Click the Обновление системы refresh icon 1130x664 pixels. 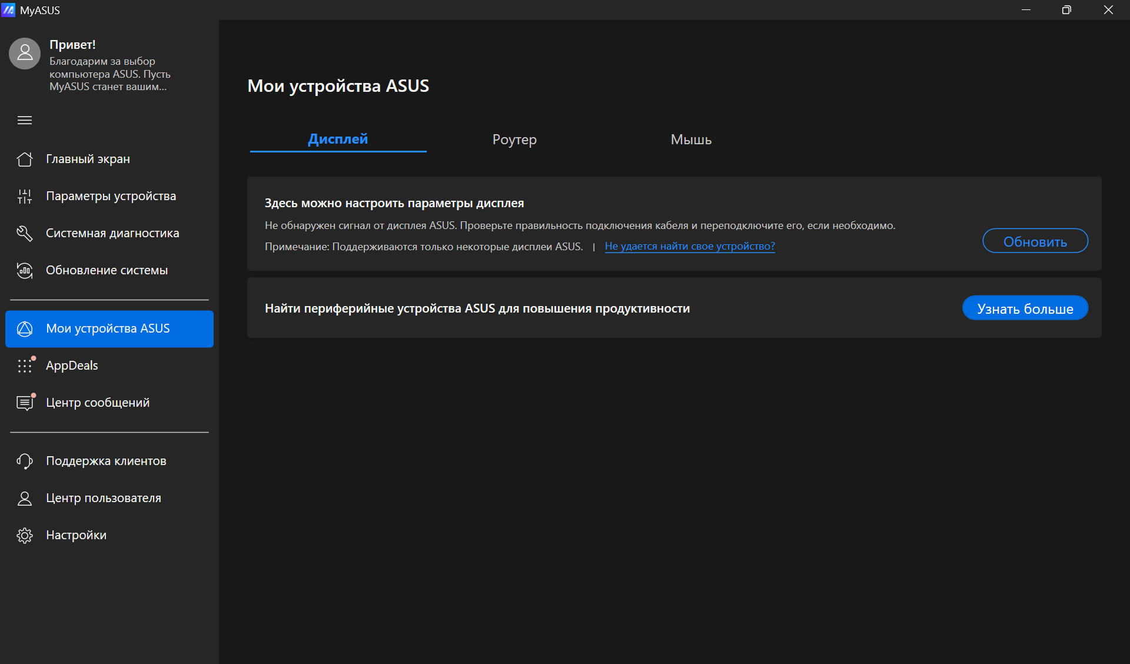25,271
